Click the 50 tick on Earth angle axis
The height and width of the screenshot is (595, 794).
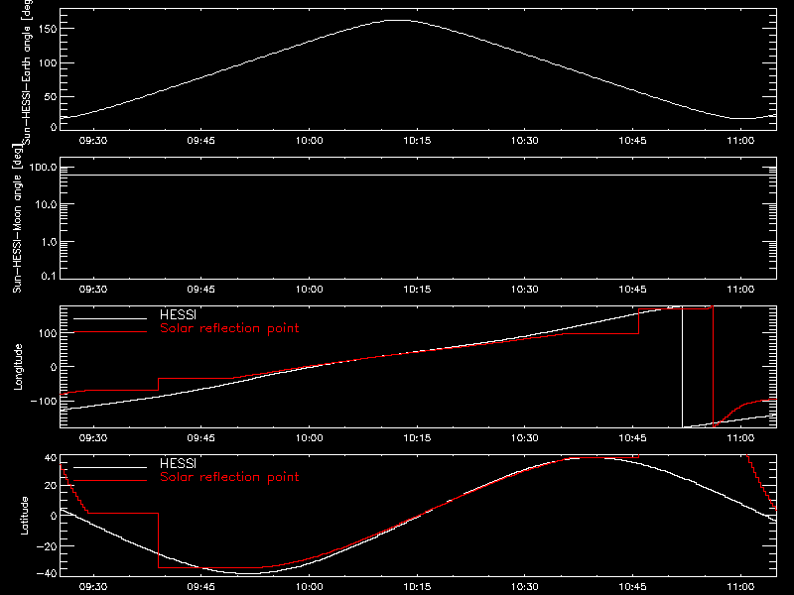(51, 96)
